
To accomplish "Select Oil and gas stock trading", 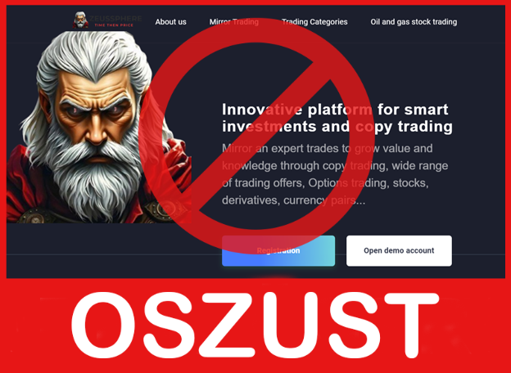I will tap(414, 22).
